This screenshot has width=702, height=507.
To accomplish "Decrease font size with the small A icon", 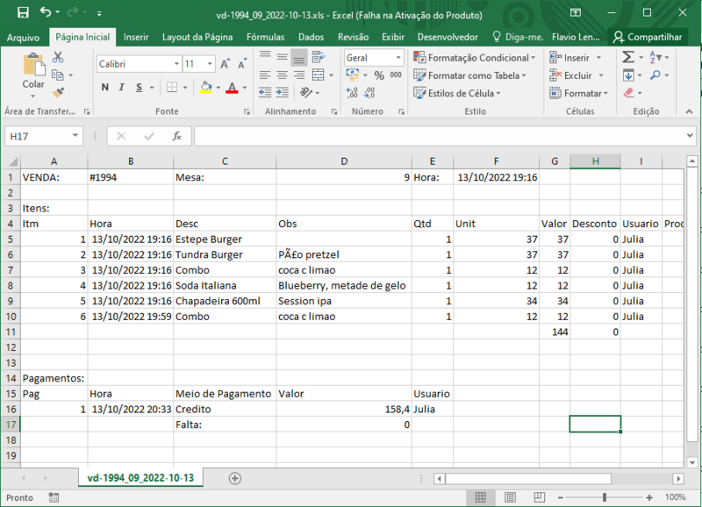I will point(242,64).
